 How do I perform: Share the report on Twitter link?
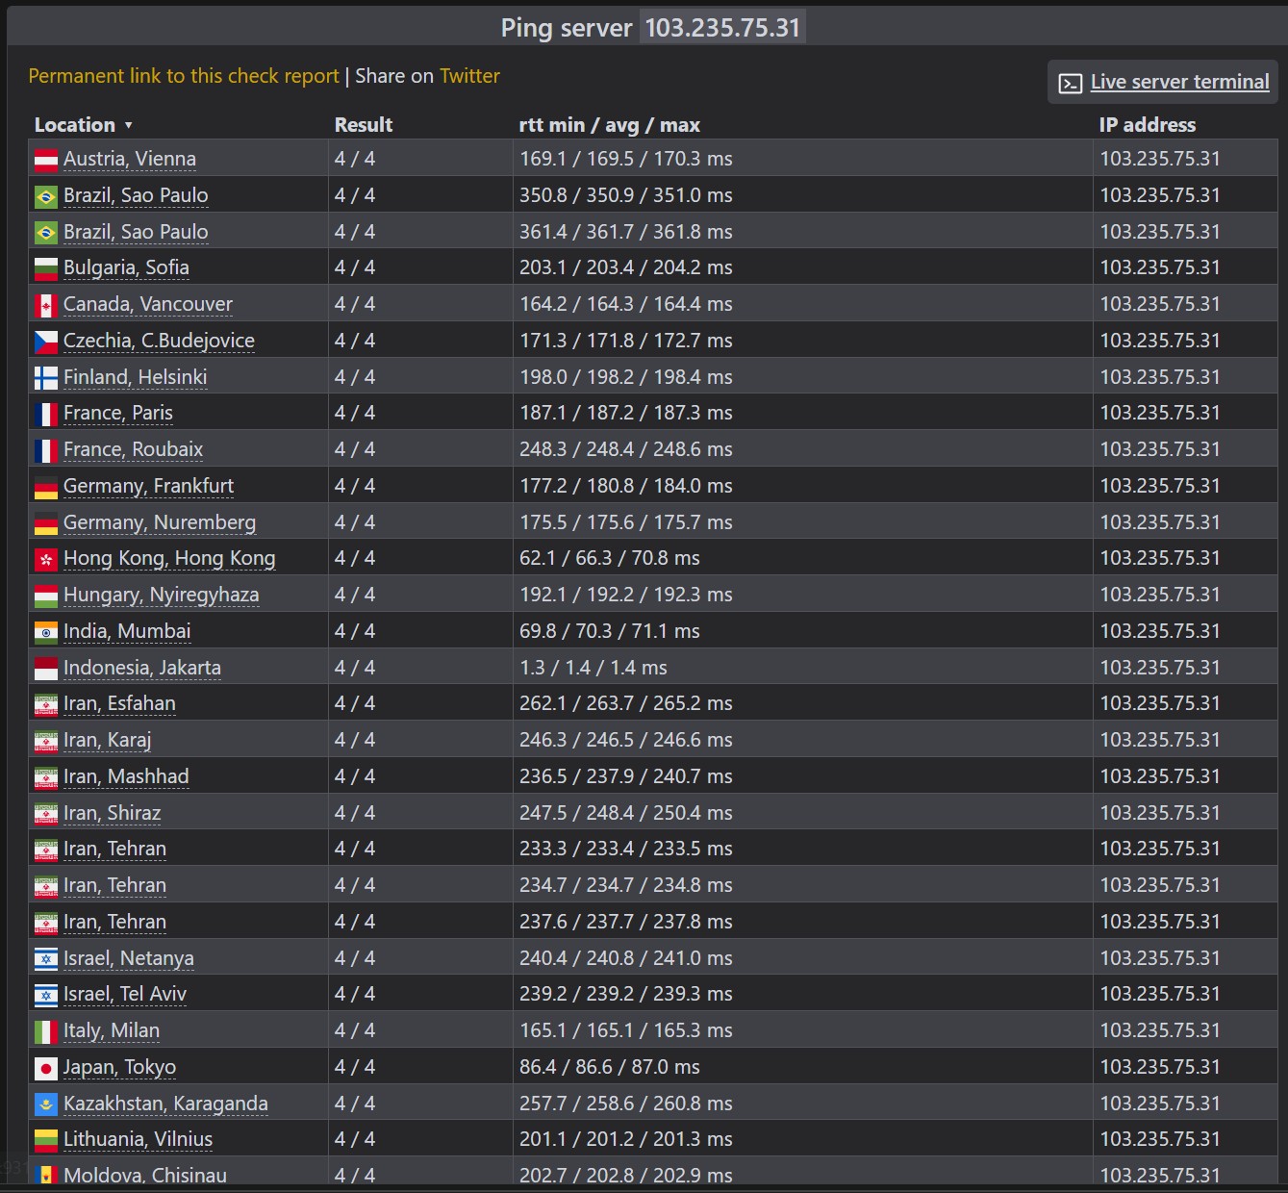tap(469, 76)
